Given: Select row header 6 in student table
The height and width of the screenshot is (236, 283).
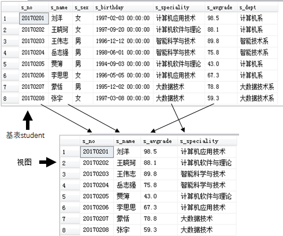Looking at the screenshot, I should point(10,76).
